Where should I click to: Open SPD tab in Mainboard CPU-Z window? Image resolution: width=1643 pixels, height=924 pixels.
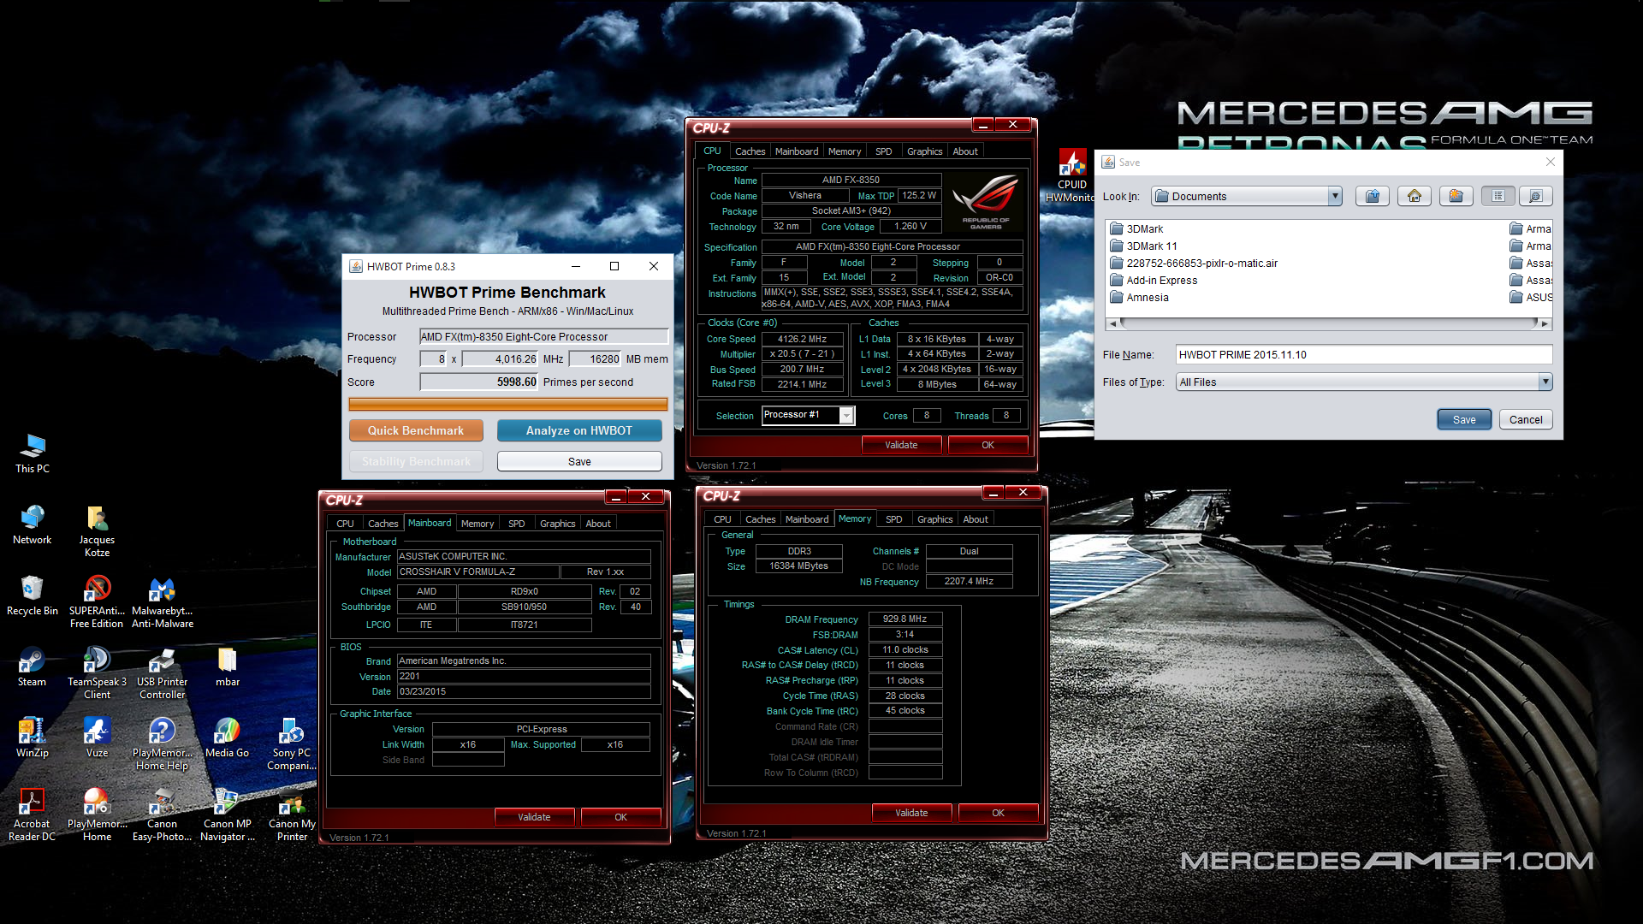[517, 524]
